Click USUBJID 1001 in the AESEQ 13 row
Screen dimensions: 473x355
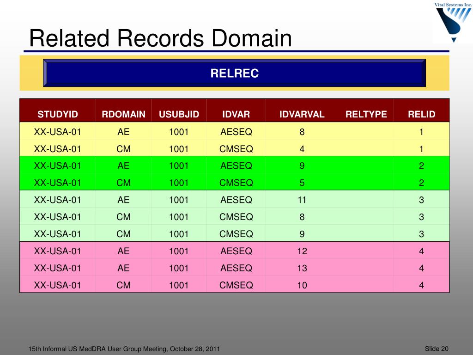click(179, 268)
